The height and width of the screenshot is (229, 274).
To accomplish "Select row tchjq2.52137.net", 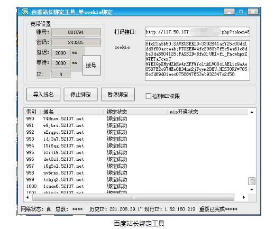I will tap(136, 179).
